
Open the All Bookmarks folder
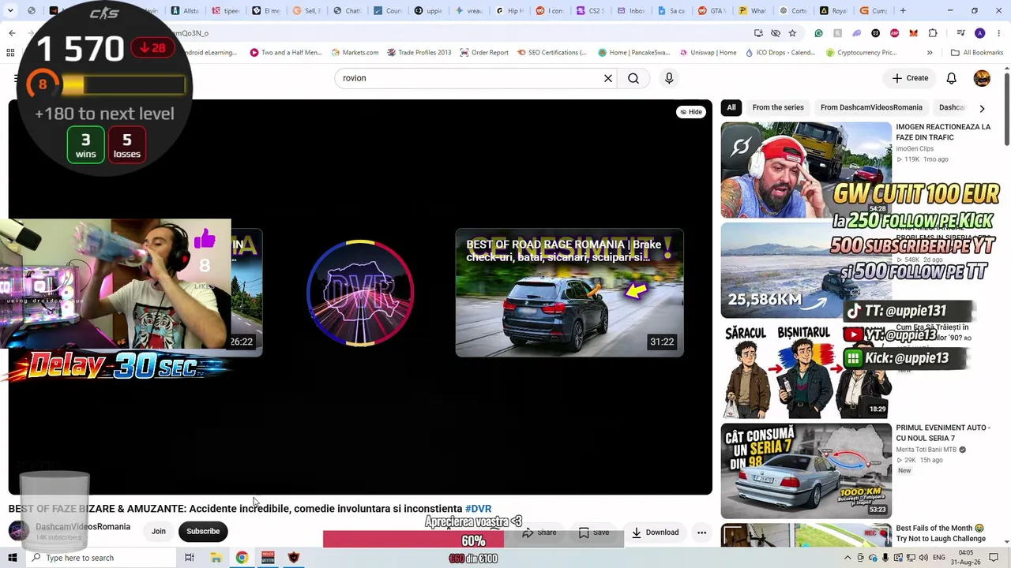tap(977, 53)
